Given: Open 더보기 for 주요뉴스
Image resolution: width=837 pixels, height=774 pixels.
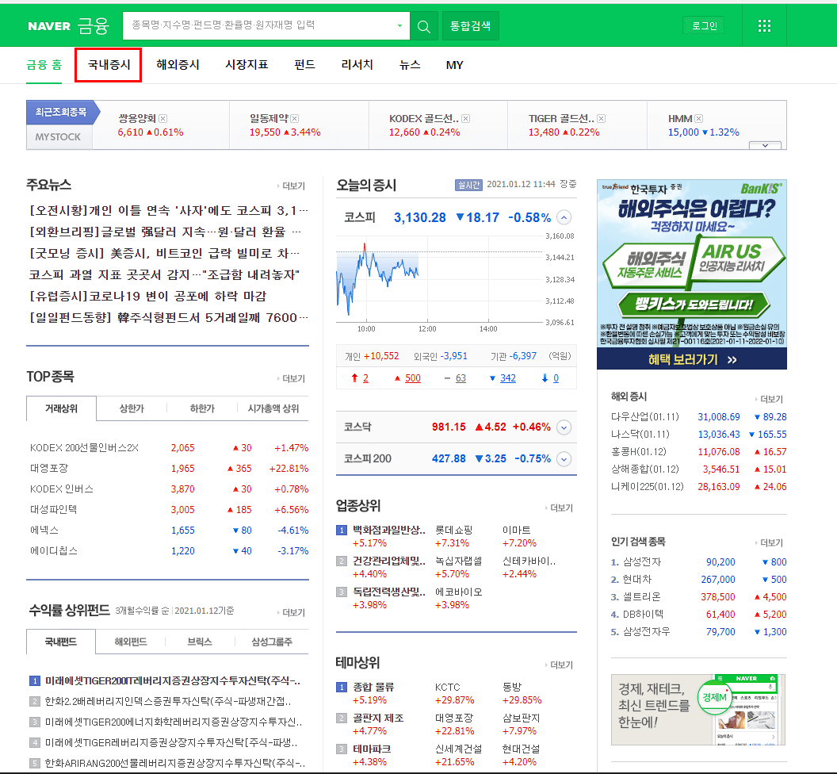Looking at the screenshot, I should coord(292,186).
